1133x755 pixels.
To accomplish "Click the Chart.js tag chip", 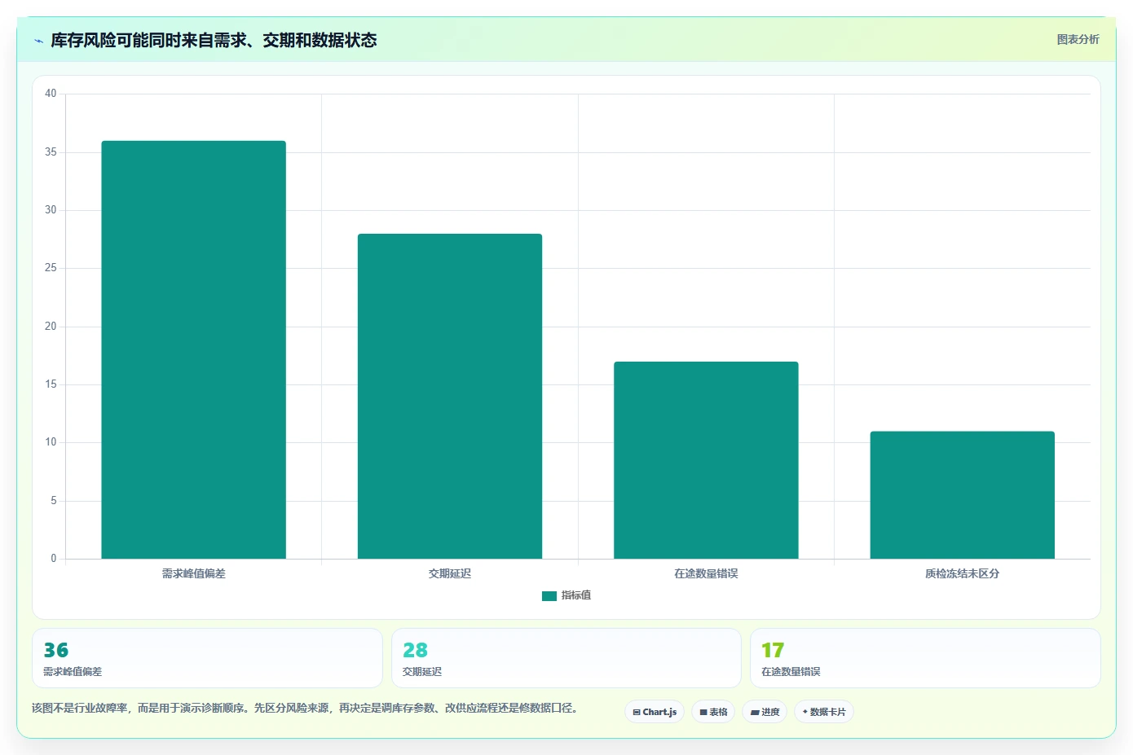I will click(655, 712).
